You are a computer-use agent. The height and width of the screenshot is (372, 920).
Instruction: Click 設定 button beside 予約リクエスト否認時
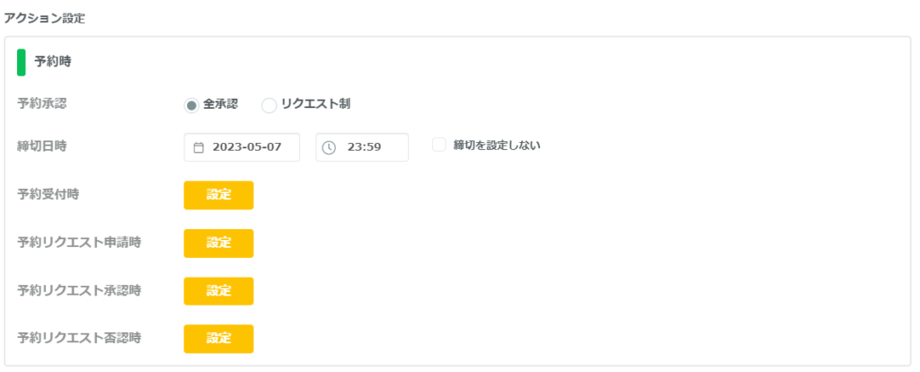(218, 339)
